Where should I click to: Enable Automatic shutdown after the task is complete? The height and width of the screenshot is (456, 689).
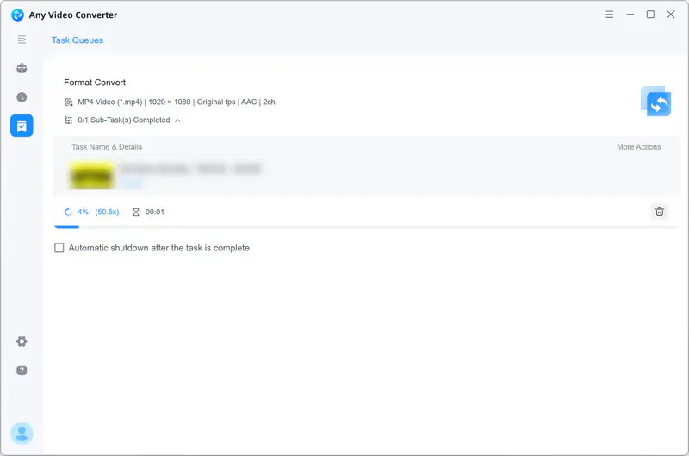[x=59, y=248]
